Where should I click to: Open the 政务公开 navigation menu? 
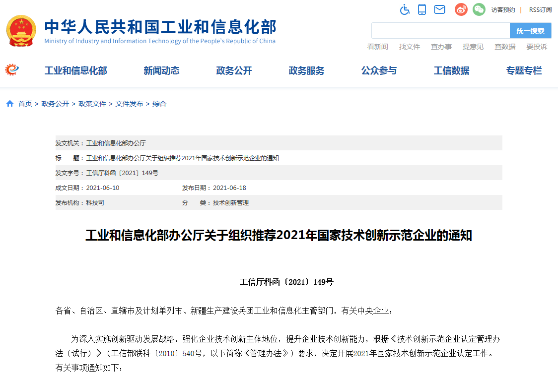point(234,70)
